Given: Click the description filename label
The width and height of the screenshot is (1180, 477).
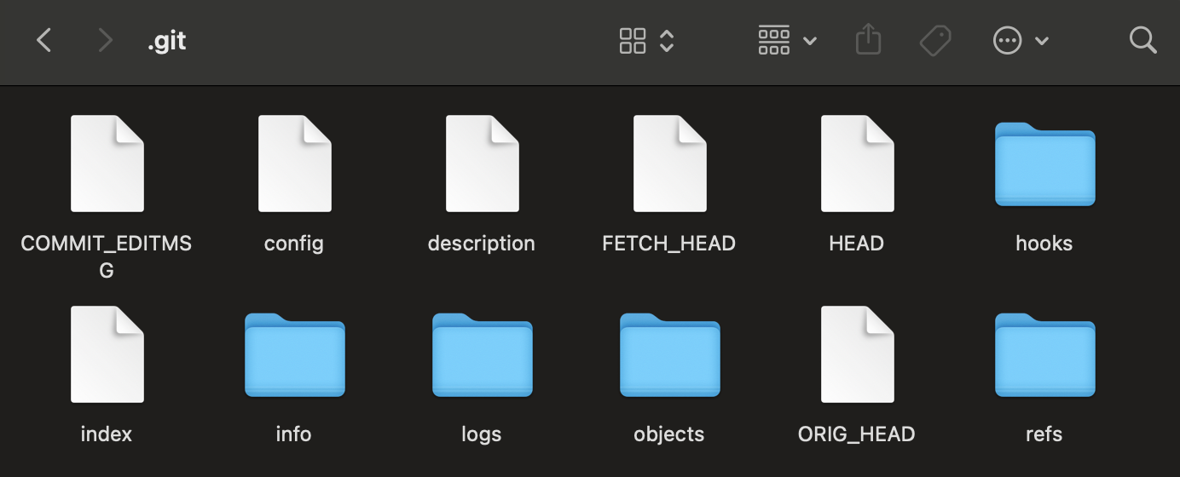Looking at the screenshot, I should (x=482, y=244).
